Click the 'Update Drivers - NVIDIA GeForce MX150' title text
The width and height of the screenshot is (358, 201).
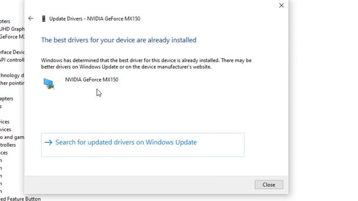(x=95, y=18)
